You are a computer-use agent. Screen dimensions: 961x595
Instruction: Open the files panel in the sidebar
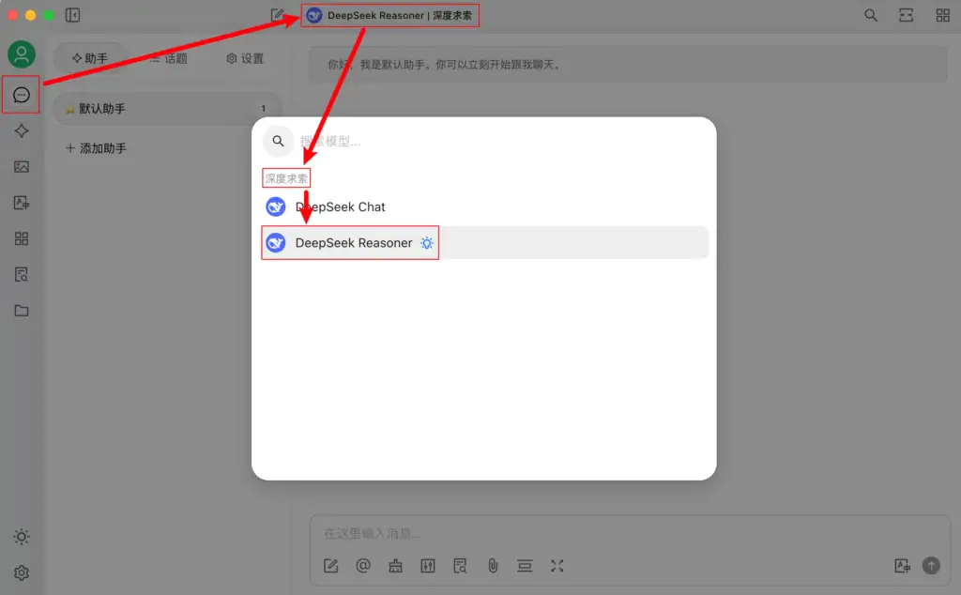(x=21, y=310)
